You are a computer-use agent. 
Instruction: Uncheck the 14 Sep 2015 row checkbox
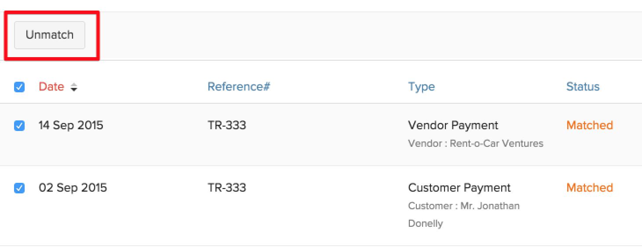pyautogui.click(x=19, y=126)
